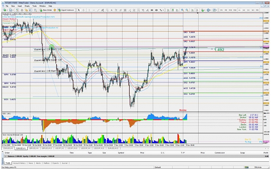Click the New Chart toolbar icon
This screenshot has height=170, width=271.
coord(4,10)
